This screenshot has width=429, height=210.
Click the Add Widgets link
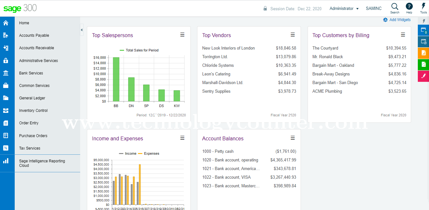400,20
